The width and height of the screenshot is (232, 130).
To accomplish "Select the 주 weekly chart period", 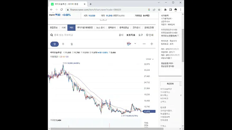I will [x=63, y=44].
